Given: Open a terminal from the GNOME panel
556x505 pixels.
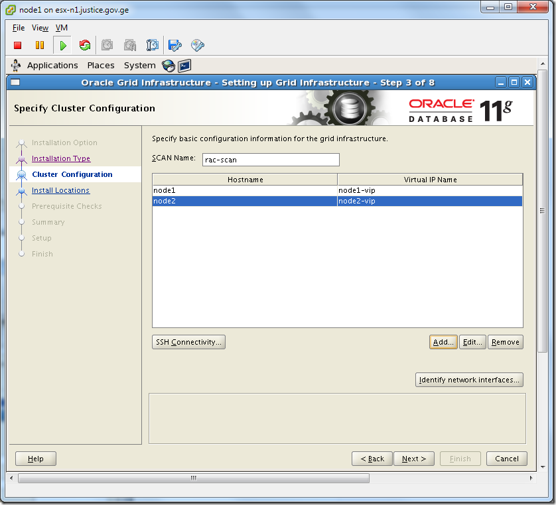Looking at the screenshot, I should (184, 66).
